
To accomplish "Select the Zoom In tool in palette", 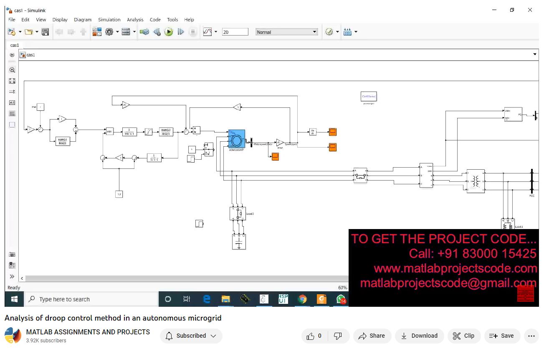I will pyautogui.click(x=12, y=70).
